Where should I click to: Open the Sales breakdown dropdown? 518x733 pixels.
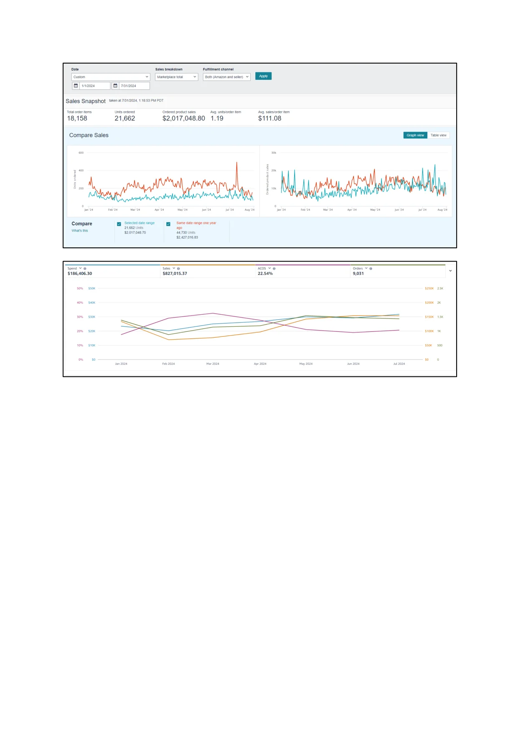pos(176,77)
